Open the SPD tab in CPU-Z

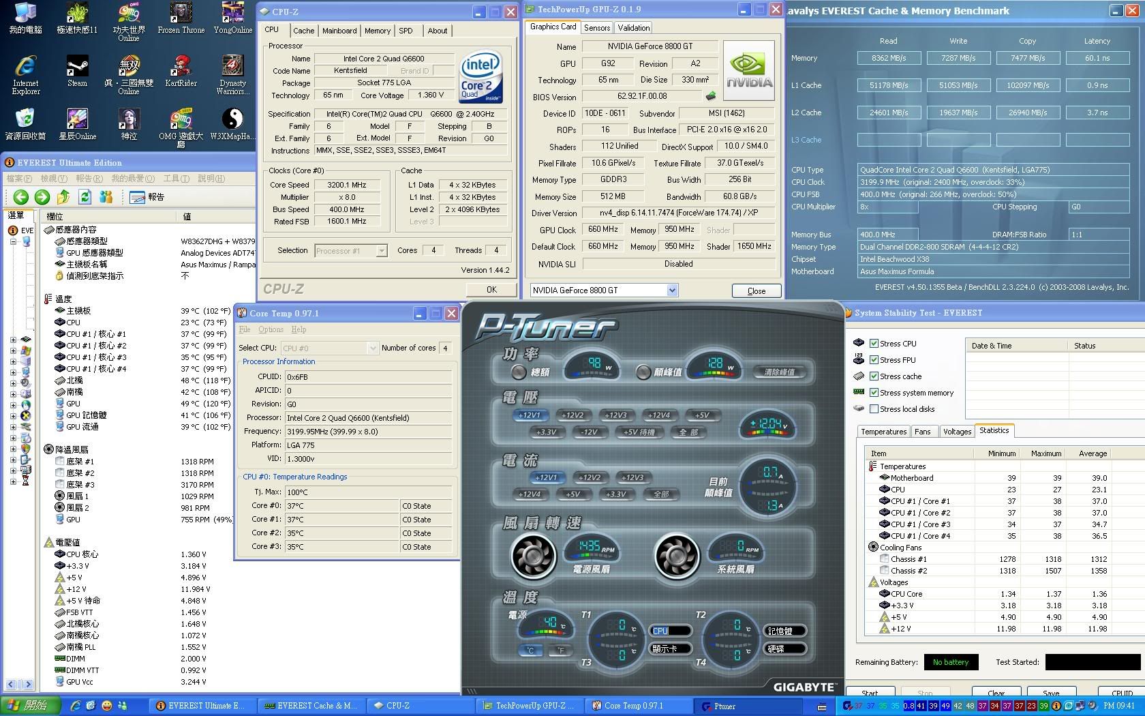406,31
